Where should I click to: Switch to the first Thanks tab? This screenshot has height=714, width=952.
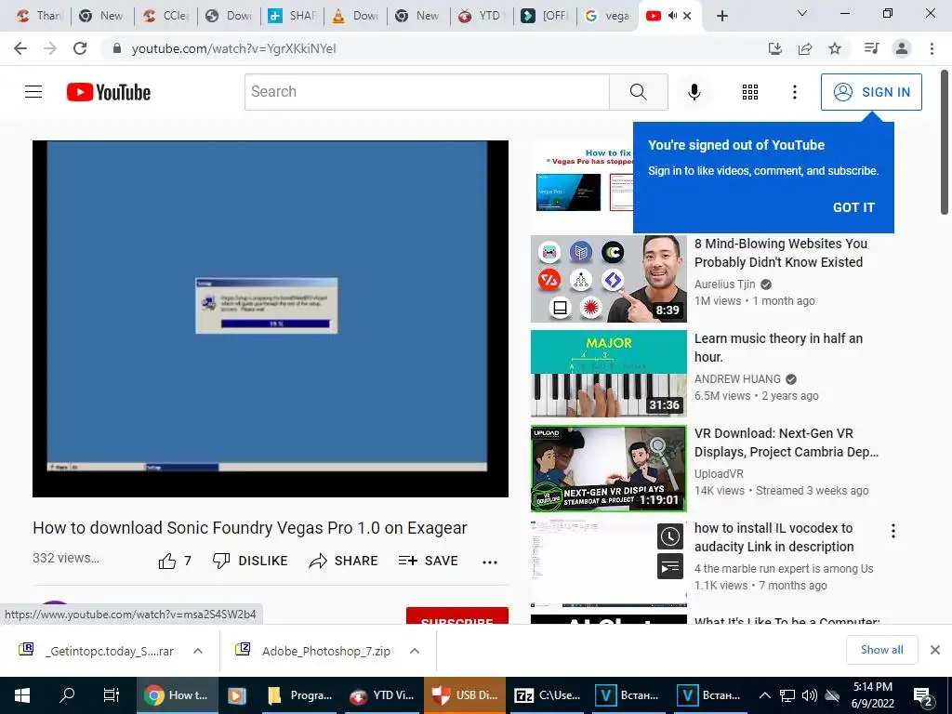click(x=39, y=16)
